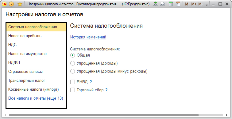The image size is (232, 119).
Task: Enable the ЕНВД checkbox
Action: point(72,82)
